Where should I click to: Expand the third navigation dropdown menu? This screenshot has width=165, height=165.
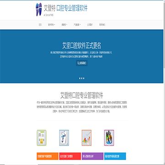pos(64,25)
